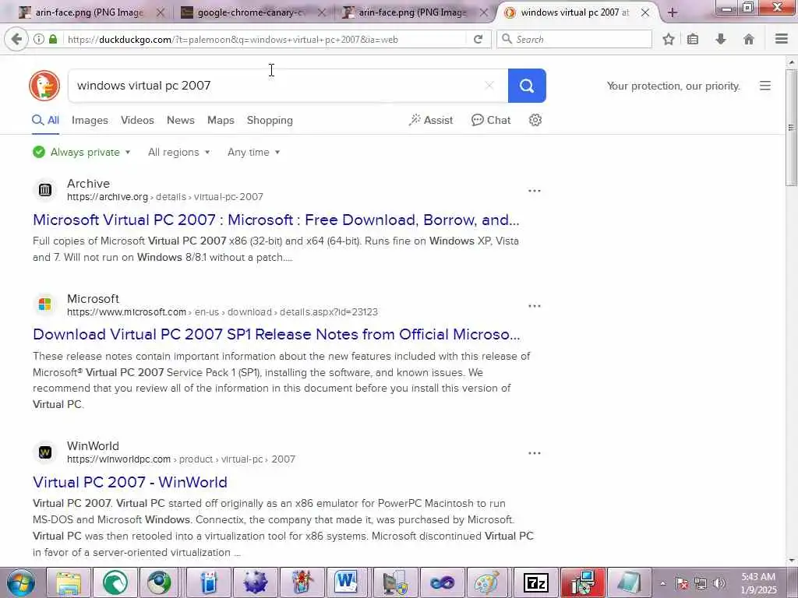
Task: Click the taskbar clock showing 5:43 AM
Action: tap(758, 583)
